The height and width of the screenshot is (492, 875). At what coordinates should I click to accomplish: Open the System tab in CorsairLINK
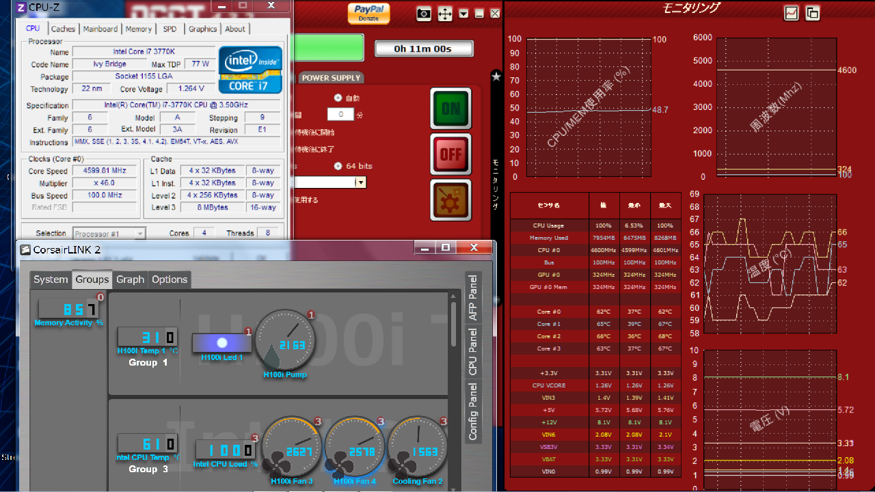pyautogui.click(x=51, y=279)
